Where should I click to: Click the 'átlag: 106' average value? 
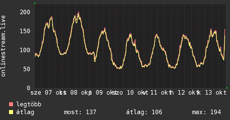[144, 112]
